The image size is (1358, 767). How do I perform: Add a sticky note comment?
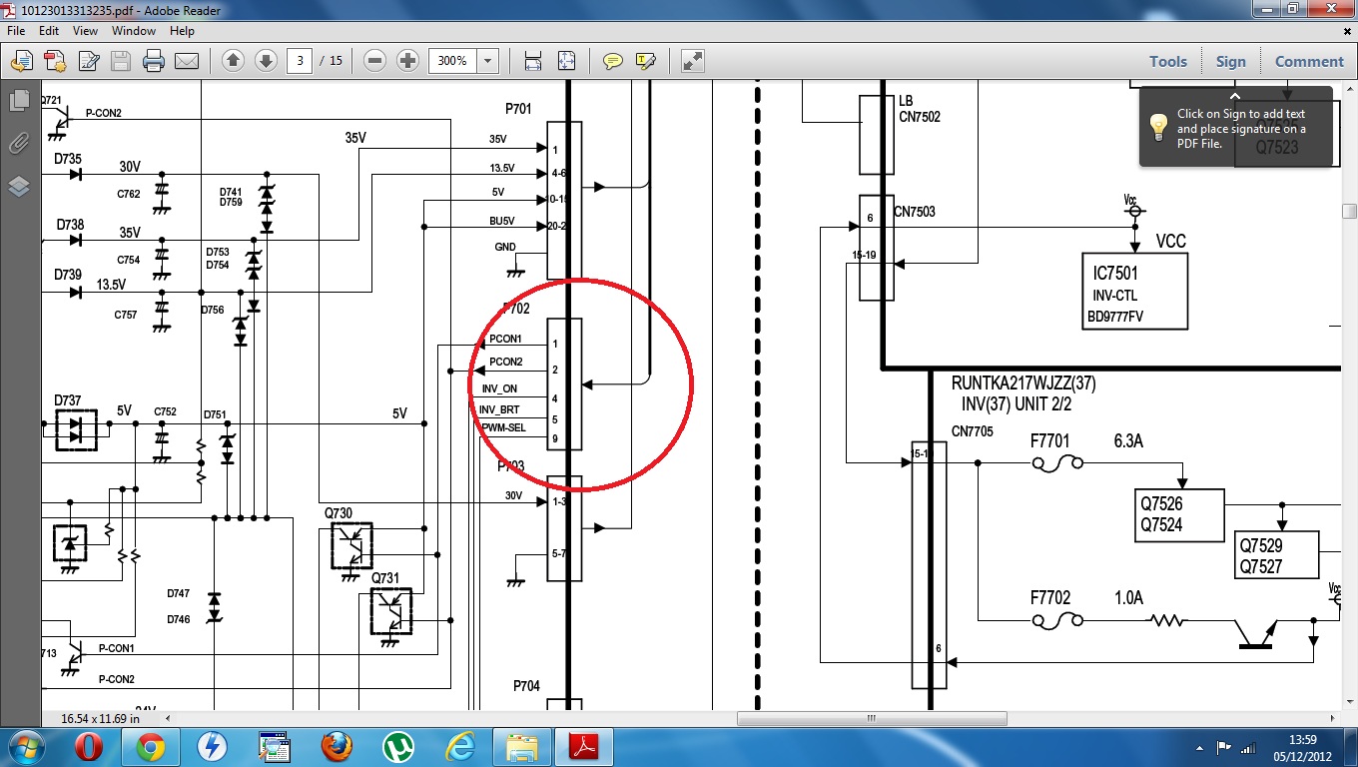tap(613, 61)
